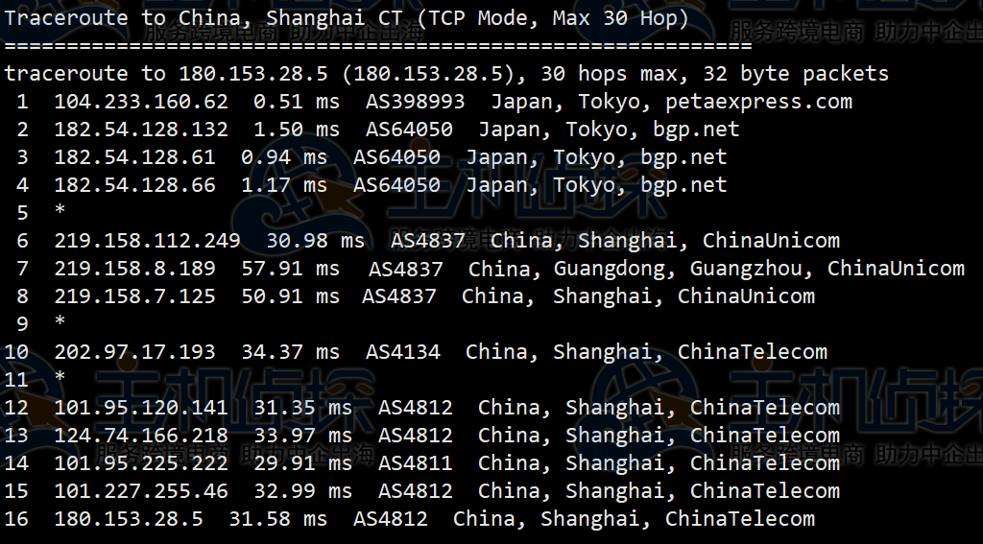The image size is (983, 544).
Task: Select latency value 31.35 ms
Action: click(x=302, y=408)
